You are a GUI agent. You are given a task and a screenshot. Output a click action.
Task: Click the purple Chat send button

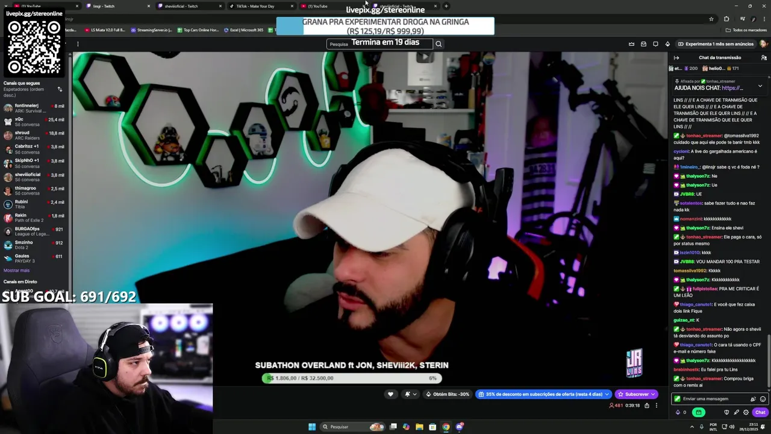760,412
